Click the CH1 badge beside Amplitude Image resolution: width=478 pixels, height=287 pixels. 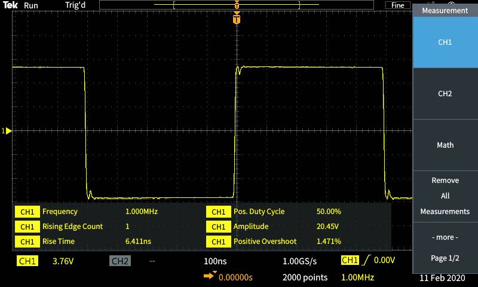(218, 227)
